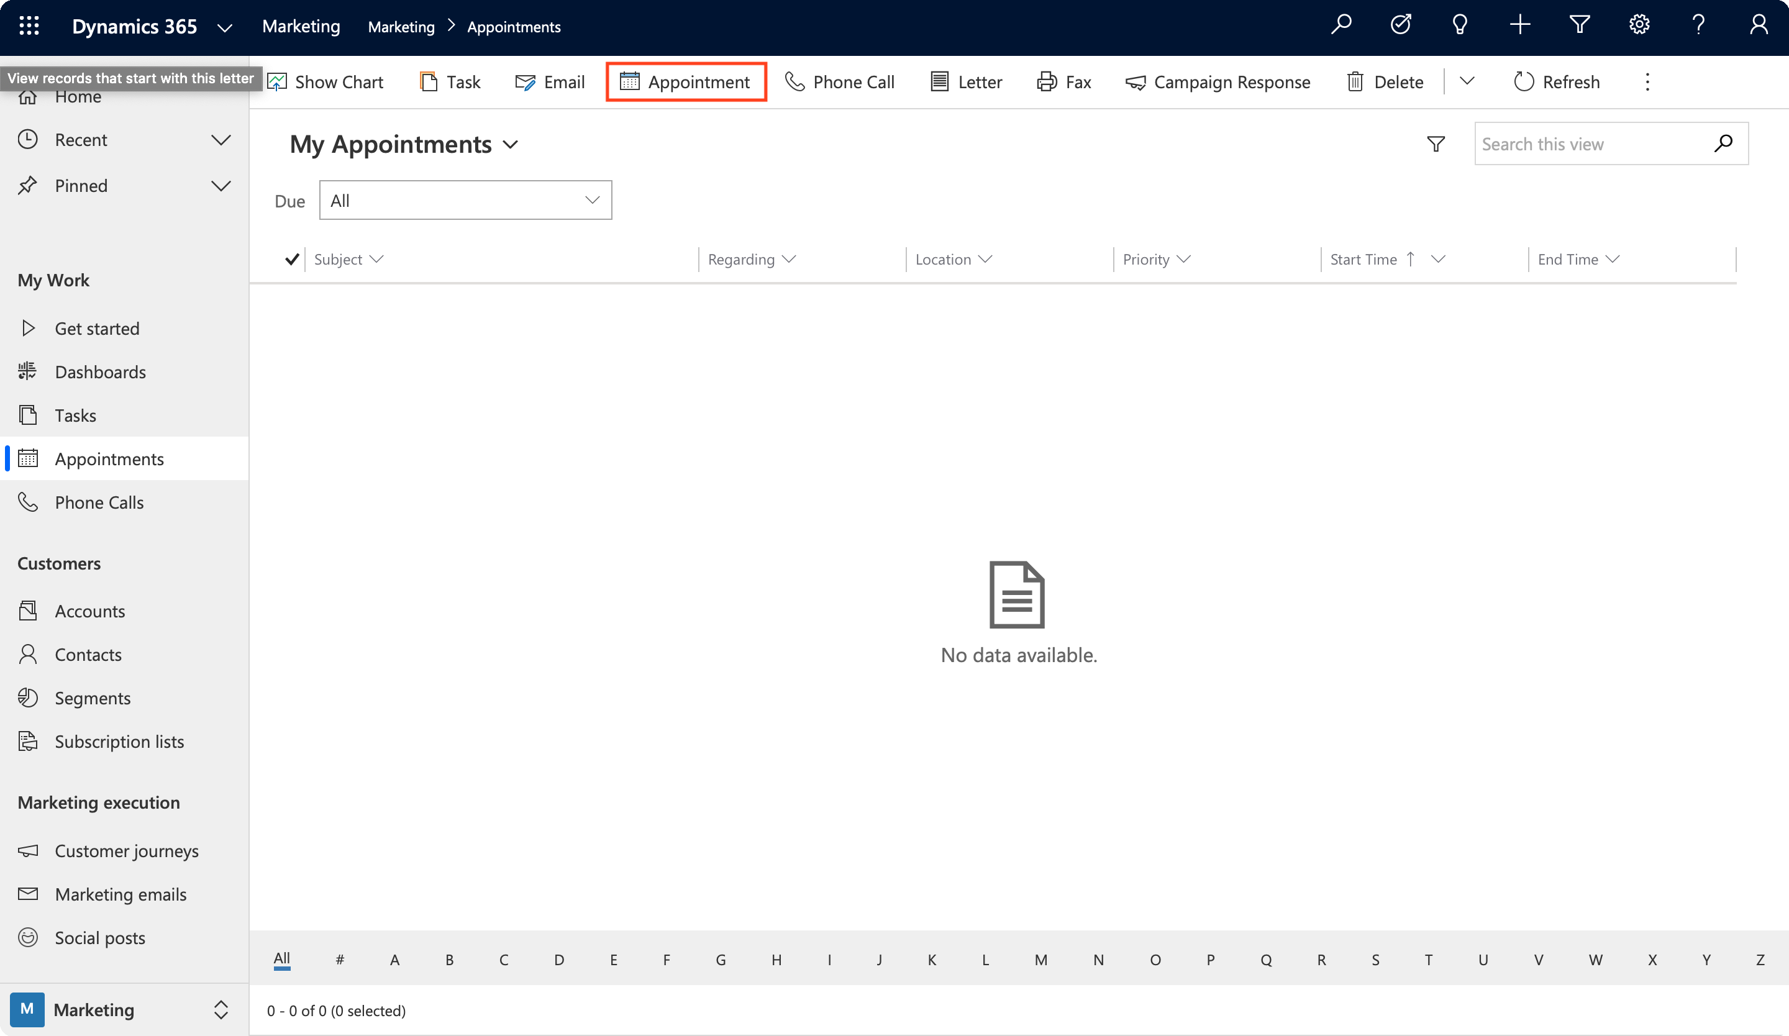Filter records starting with H
This screenshot has height=1036, width=1789.
pos(776,960)
